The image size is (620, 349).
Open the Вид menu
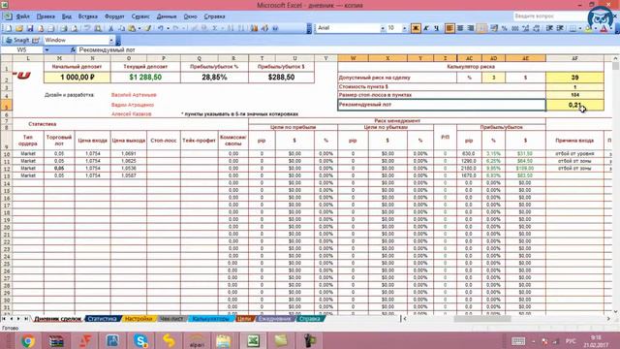pos(67,16)
